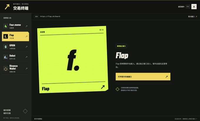The image size is (200, 121).
Task: Click the ESC key badge
Action: (x=188, y=7)
